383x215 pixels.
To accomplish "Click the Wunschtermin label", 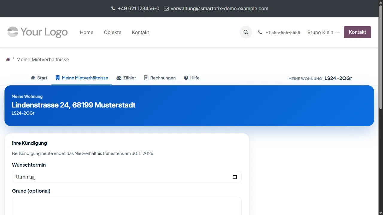I will [x=29, y=165].
